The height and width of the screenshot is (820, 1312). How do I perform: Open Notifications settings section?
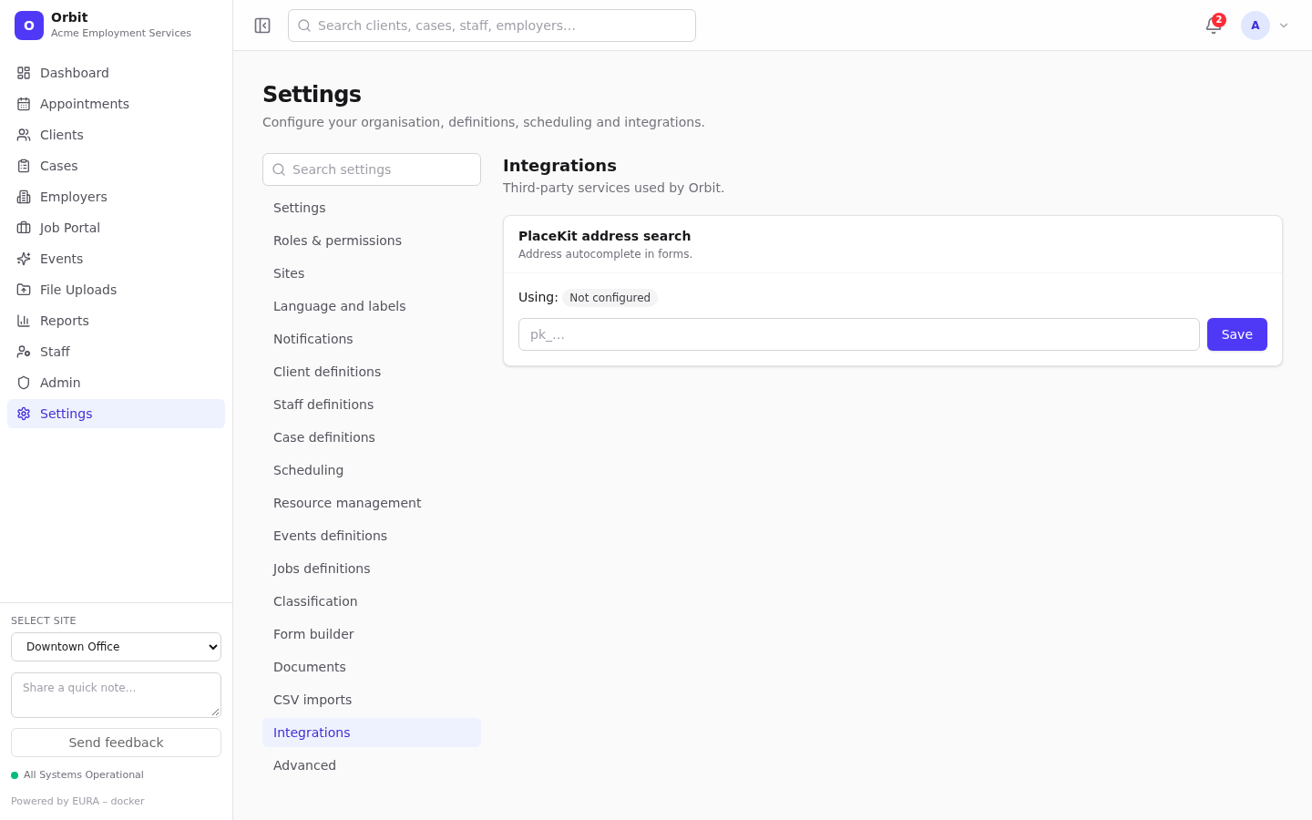372,339
